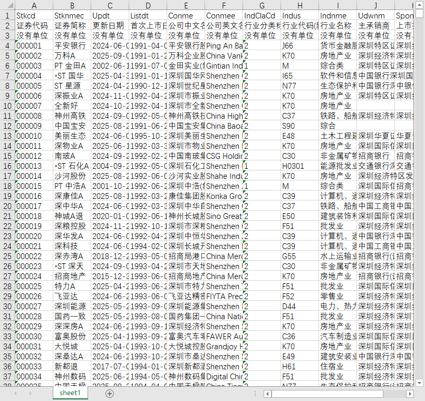Add a new sheet with plus button
Viewport: 425px width, 401px height.
tap(110, 394)
